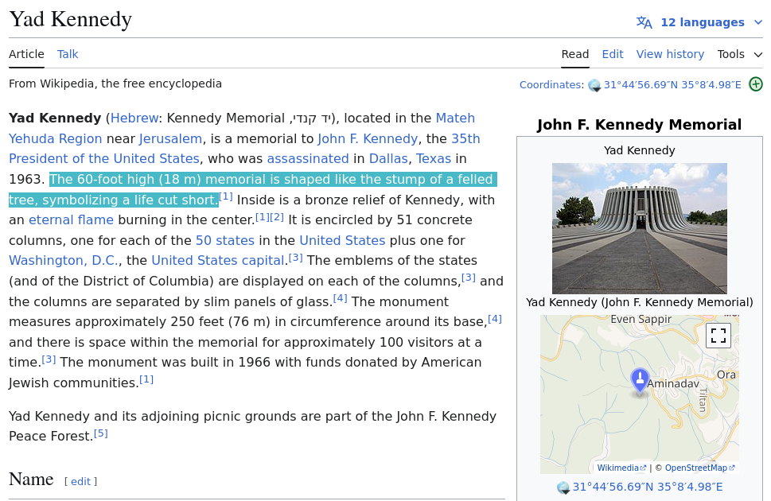The image size is (771, 501).
Task: Switch to the Talk tab
Action: 68,54
